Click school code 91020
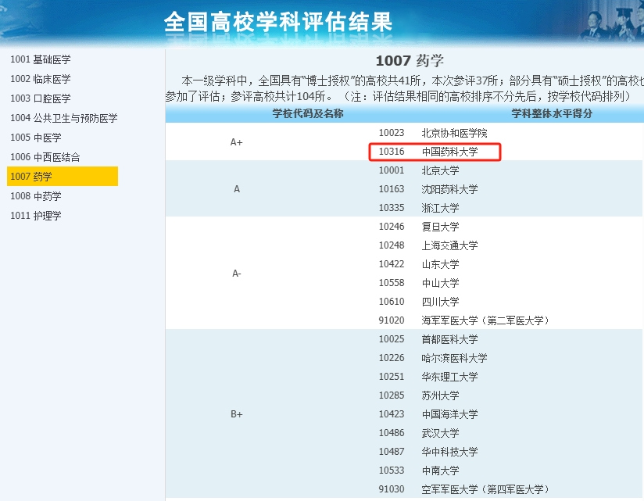The width and height of the screenshot is (644, 501). [x=392, y=320]
